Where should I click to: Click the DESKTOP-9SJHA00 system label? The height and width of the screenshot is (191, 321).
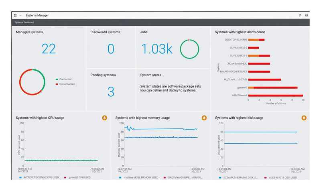[236, 40]
